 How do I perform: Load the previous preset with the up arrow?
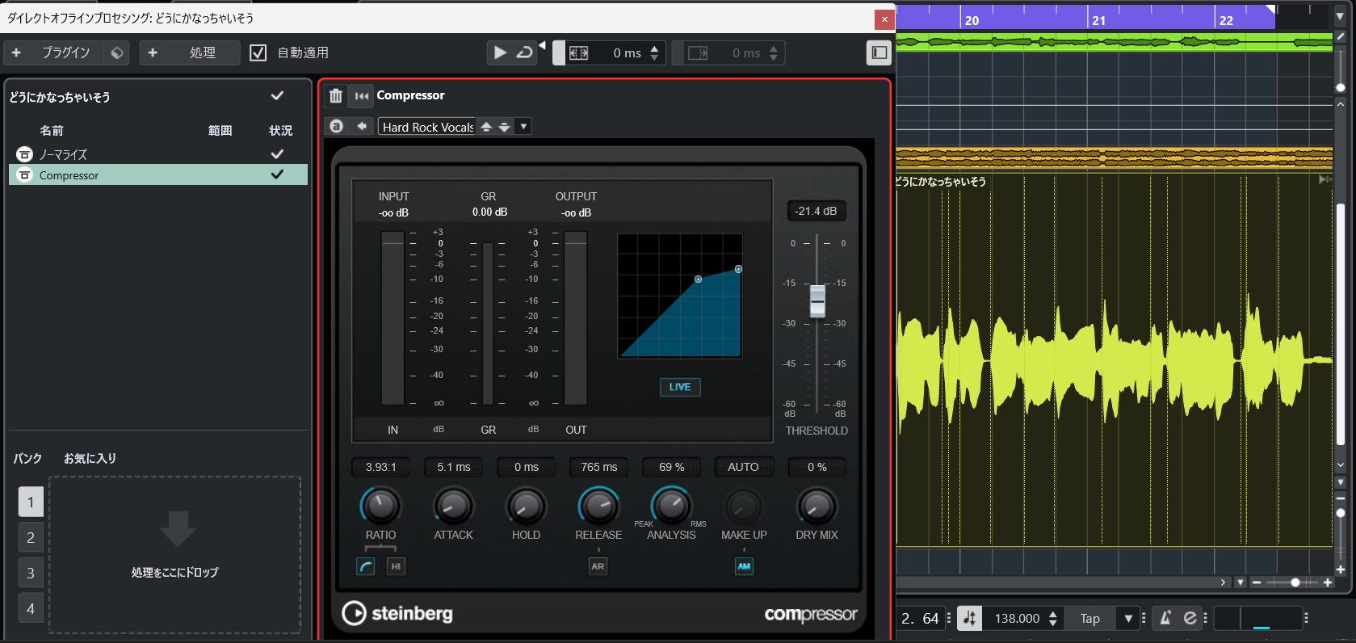(486, 127)
